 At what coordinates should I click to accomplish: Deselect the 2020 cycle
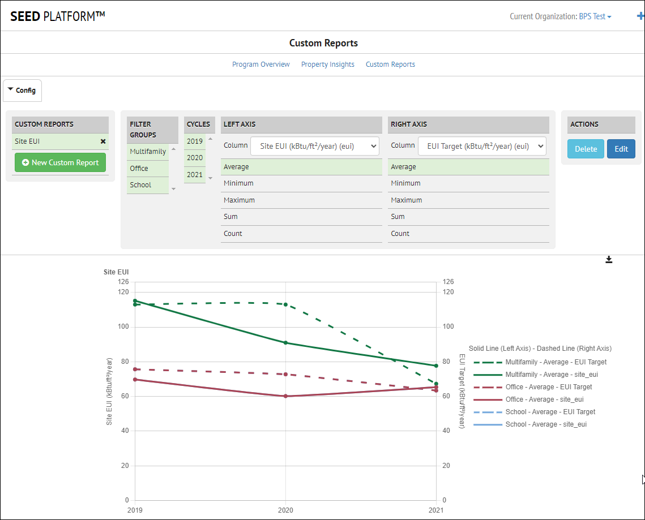tap(195, 158)
